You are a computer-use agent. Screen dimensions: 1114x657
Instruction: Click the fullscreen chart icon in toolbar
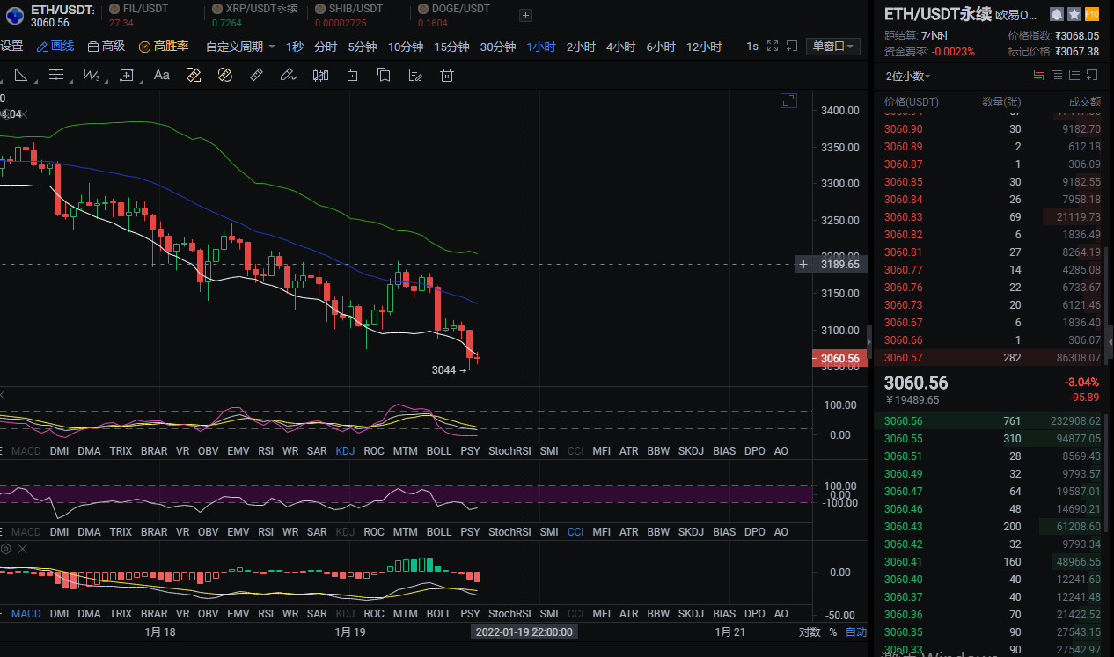pos(773,47)
